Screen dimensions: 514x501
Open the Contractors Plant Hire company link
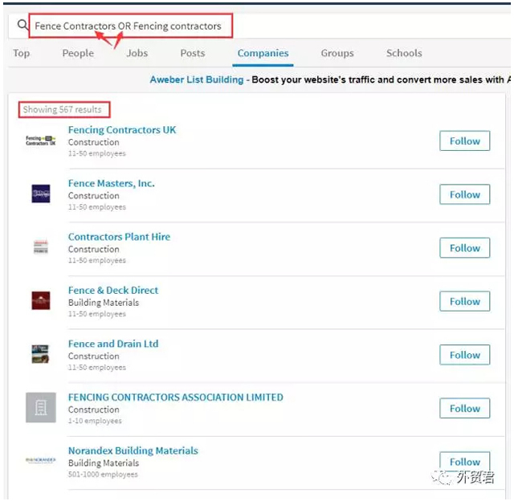119,237
